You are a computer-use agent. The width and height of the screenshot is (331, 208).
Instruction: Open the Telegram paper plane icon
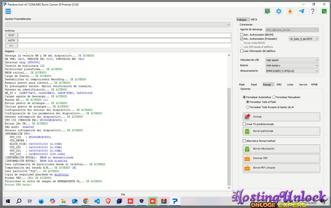301,11
